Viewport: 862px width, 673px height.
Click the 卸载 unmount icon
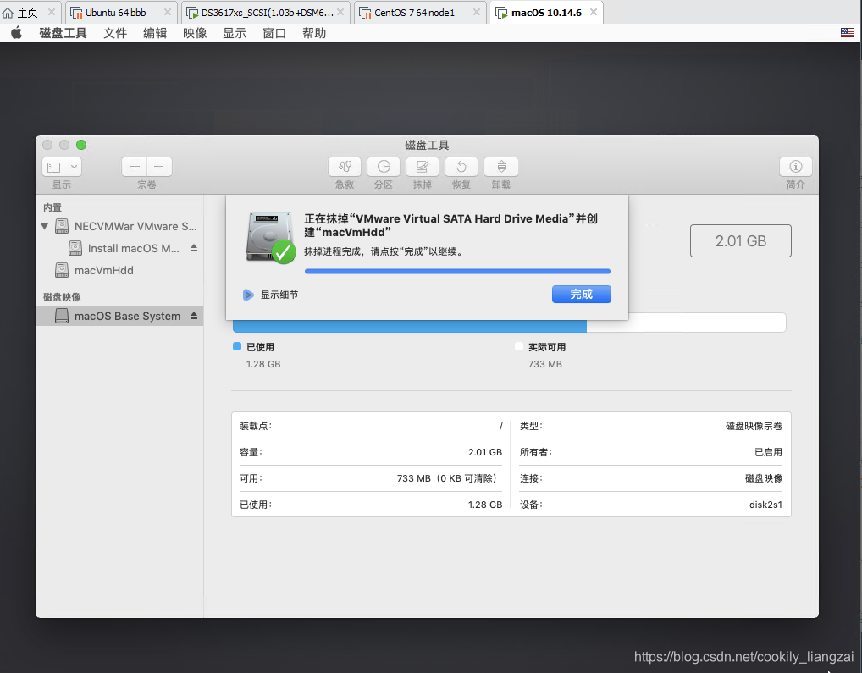pyautogui.click(x=500, y=167)
